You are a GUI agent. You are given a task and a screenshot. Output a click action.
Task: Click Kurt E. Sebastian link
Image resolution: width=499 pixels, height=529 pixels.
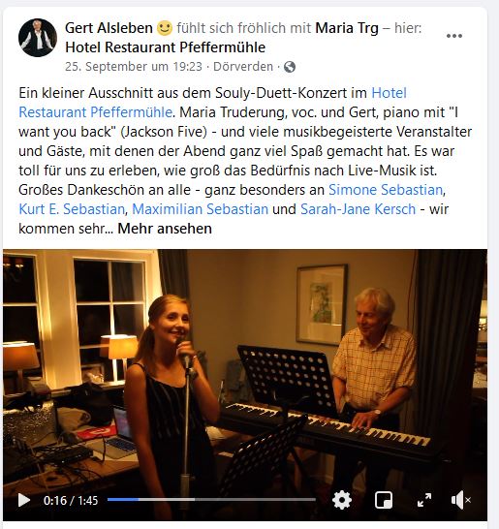click(72, 209)
